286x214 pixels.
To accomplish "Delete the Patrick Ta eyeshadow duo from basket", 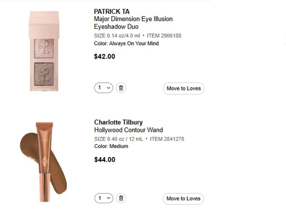I will tap(121, 88).
